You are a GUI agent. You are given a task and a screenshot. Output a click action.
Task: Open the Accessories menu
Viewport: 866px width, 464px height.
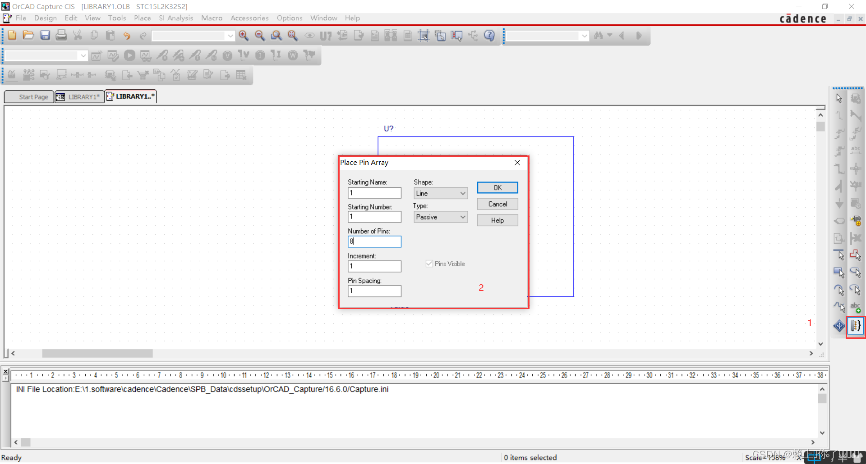pyautogui.click(x=249, y=18)
